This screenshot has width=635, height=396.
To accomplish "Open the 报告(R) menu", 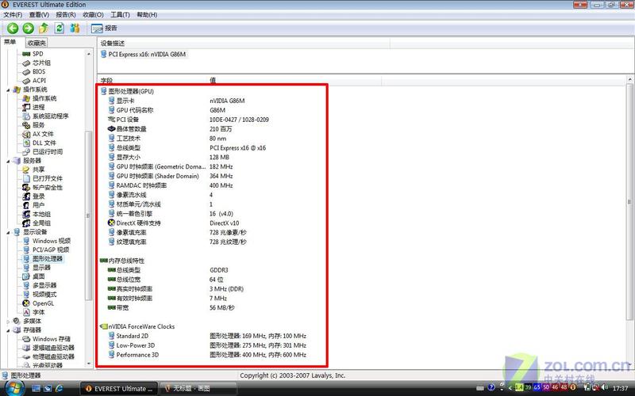I will pos(66,14).
